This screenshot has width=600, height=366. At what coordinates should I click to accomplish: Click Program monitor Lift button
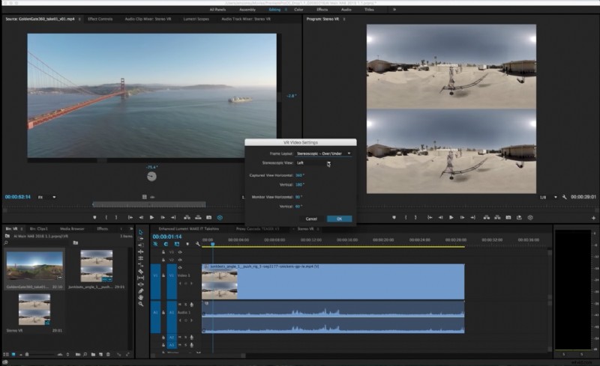pos(486,217)
